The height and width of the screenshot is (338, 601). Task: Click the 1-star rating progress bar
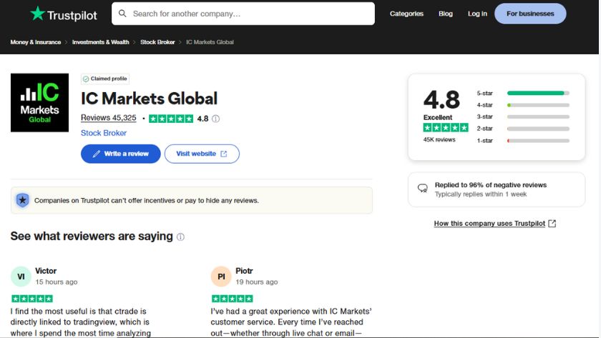pyautogui.click(x=538, y=141)
